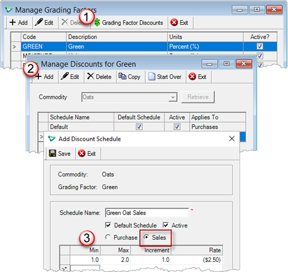The width and height of the screenshot is (288, 272).
Task: Click the Schedule Name input field
Action: coord(147,213)
